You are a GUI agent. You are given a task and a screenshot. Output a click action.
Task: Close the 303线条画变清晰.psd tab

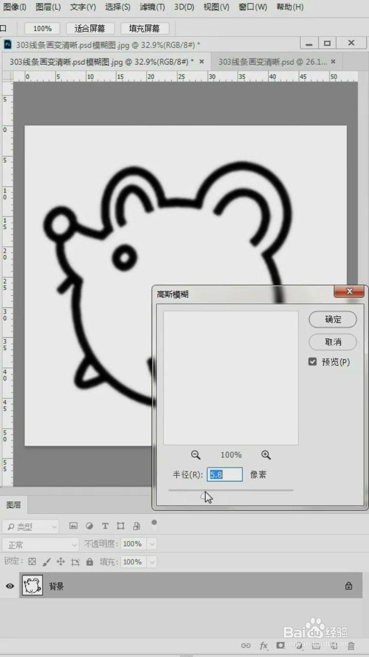pyautogui.click(x=334, y=62)
